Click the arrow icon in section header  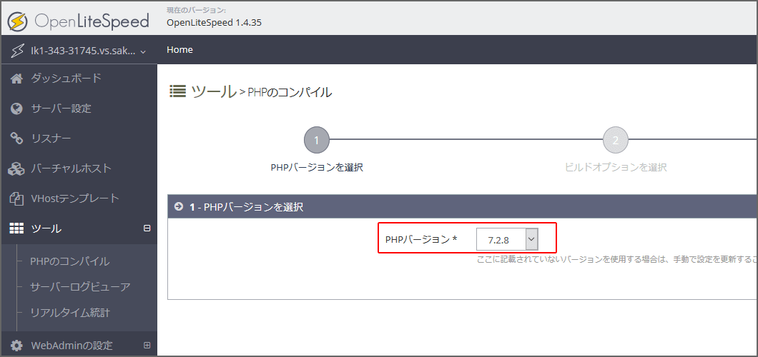(x=179, y=206)
